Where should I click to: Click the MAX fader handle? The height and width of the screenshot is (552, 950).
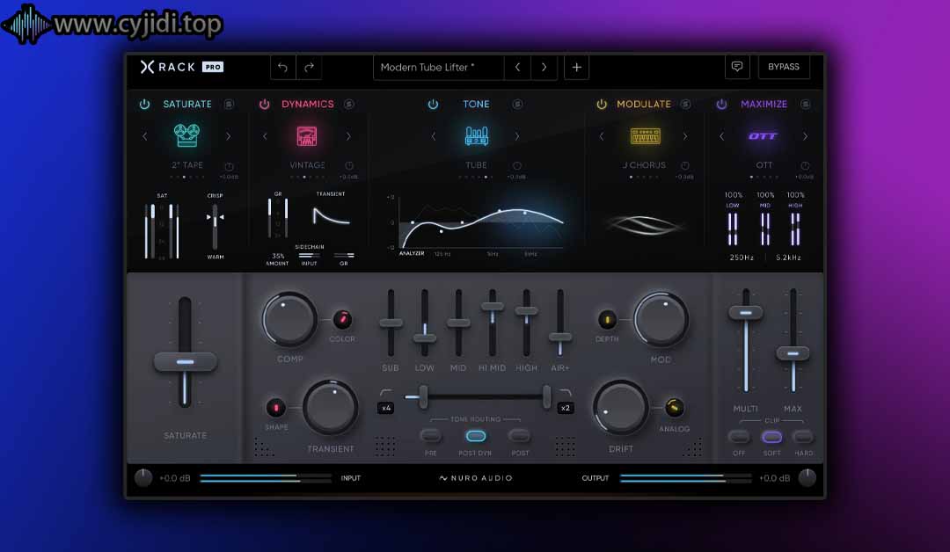tap(793, 352)
